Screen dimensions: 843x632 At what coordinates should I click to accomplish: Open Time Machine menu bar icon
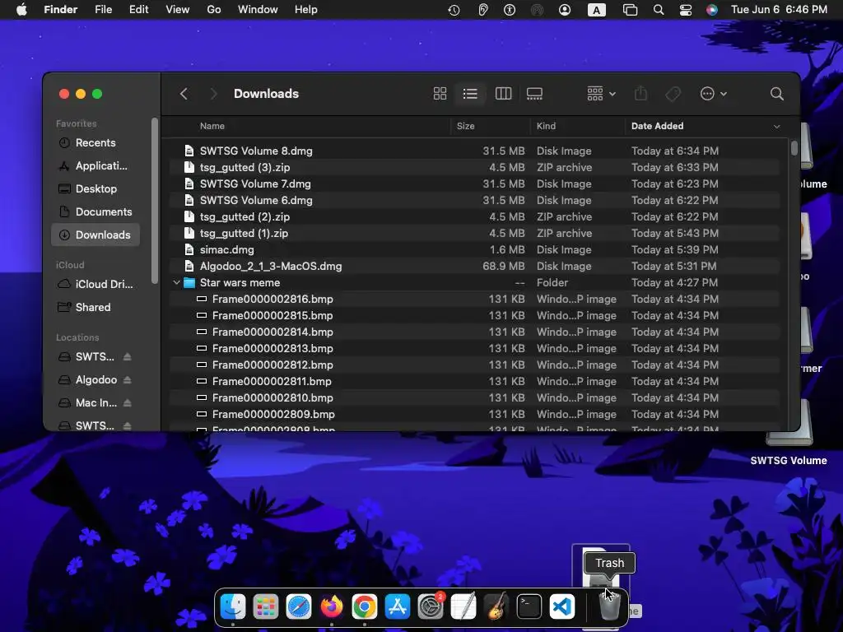click(x=454, y=10)
